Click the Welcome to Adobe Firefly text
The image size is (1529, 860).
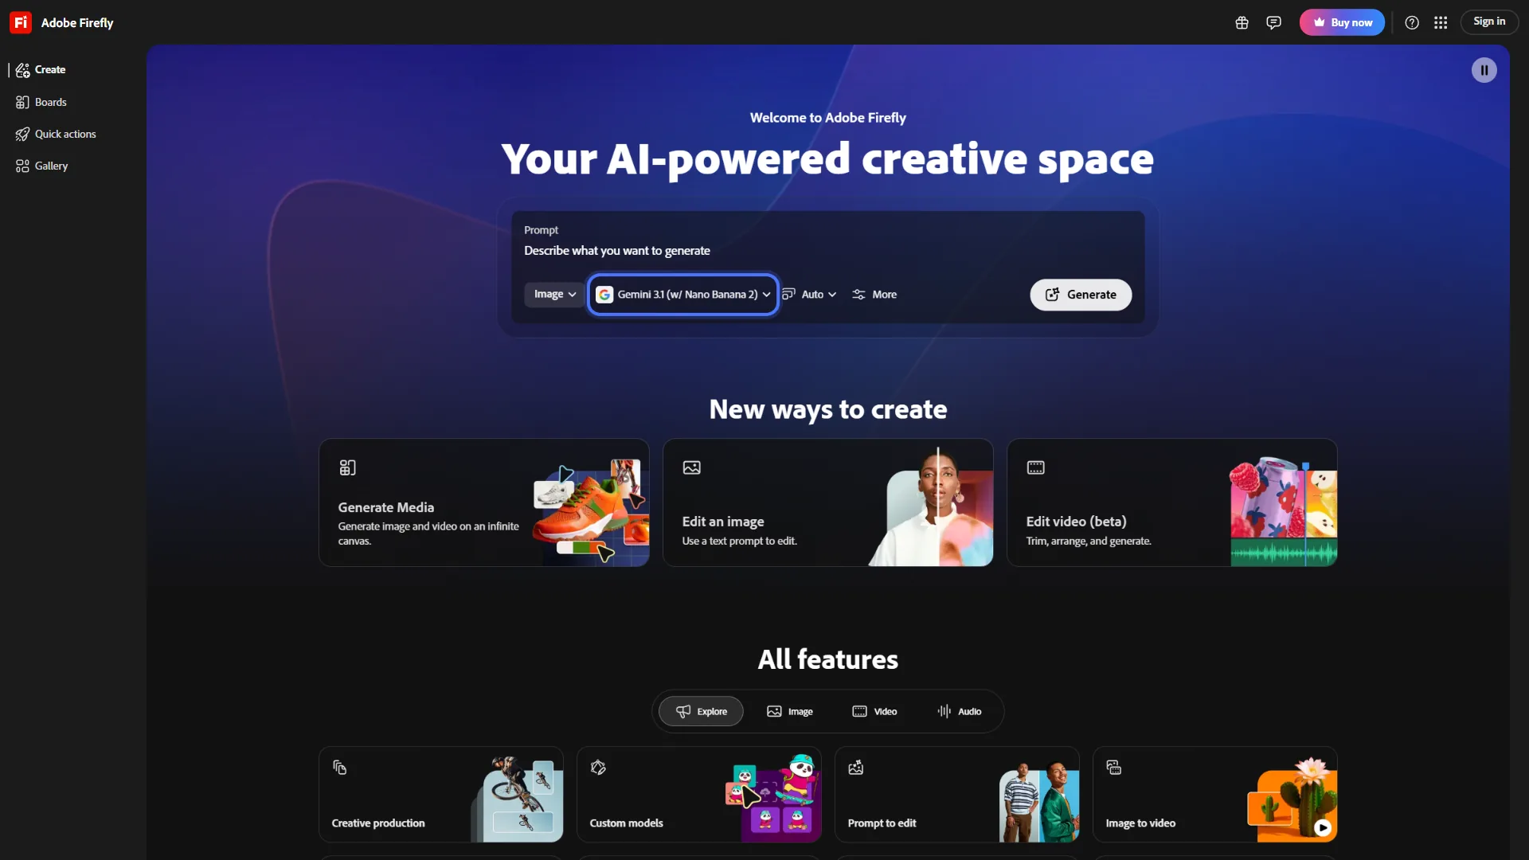coord(828,118)
